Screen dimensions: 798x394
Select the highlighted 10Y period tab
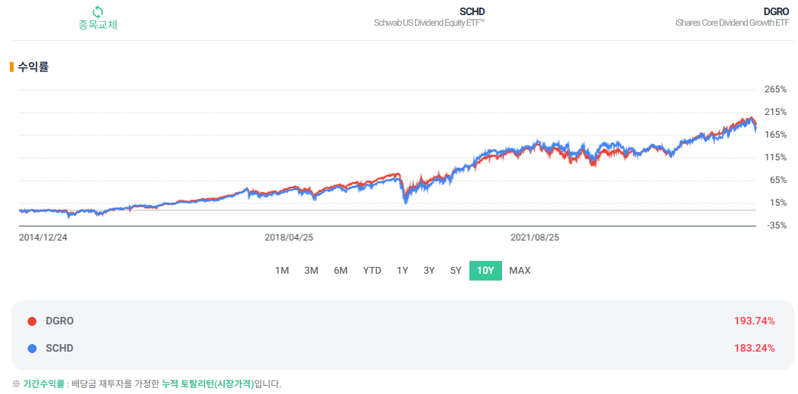coord(485,271)
